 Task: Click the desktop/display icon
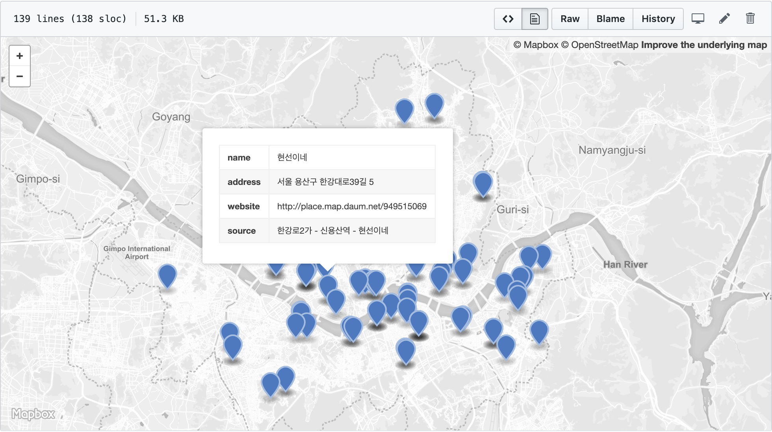(x=698, y=19)
